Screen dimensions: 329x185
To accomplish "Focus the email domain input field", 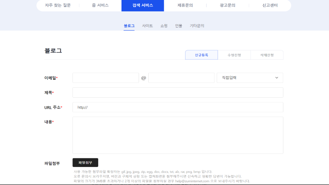I will [x=181, y=78].
